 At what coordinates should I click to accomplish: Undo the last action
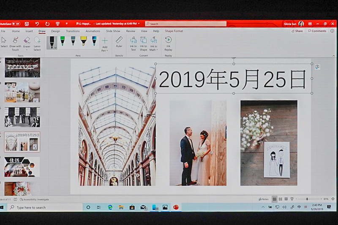37,24
